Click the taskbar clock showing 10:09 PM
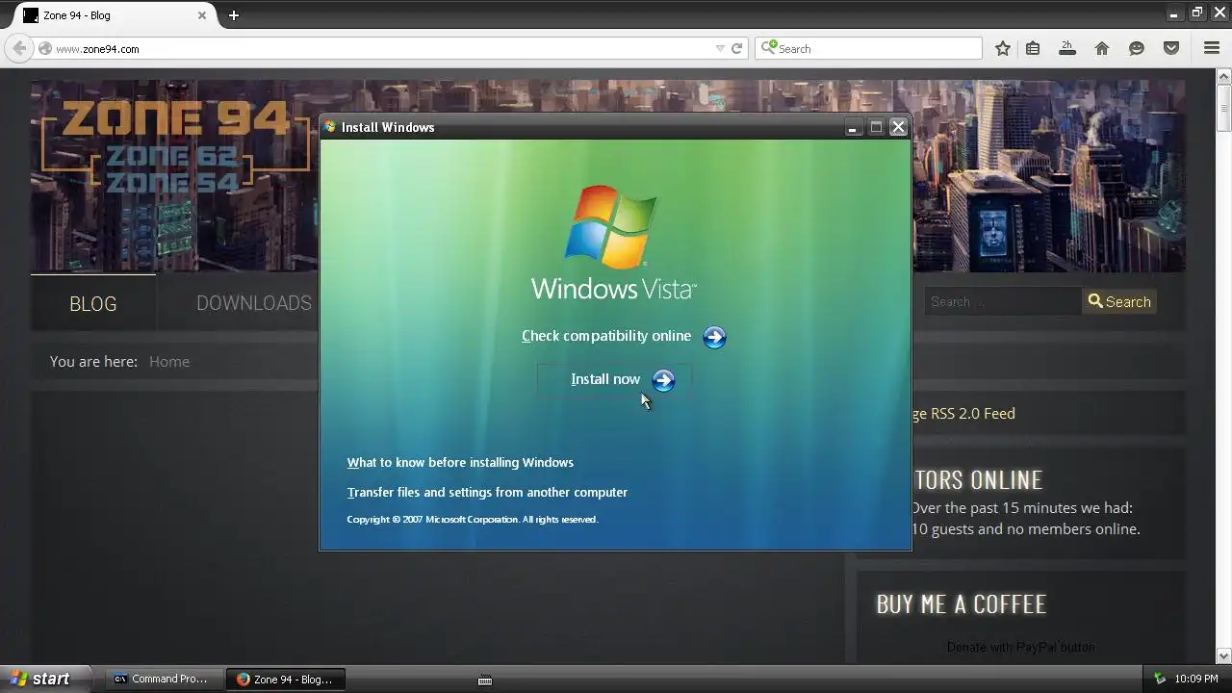The width and height of the screenshot is (1232, 693). coord(1196,680)
